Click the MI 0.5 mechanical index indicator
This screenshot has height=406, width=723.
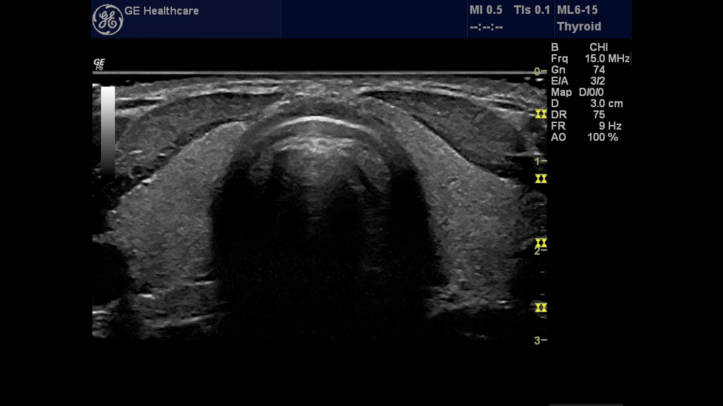tap(486, 10)
